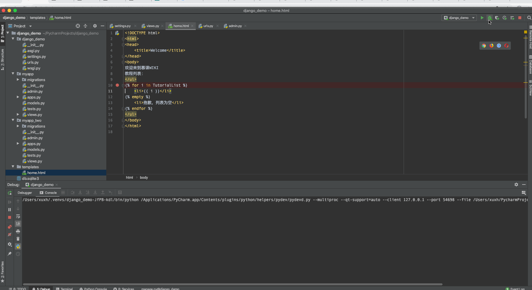This screenshot has height=290, width=532.
Task: Collapse myapp folder in tree
Action: click(x=13, y=74)
